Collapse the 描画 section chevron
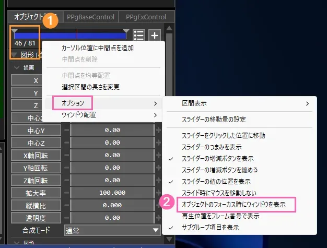This screenshot has height=248, width=327. click(16, 67)
